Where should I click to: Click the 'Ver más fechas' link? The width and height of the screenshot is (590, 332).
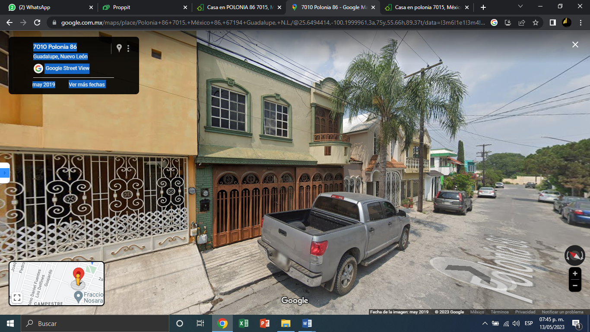(x=87, y=85)
